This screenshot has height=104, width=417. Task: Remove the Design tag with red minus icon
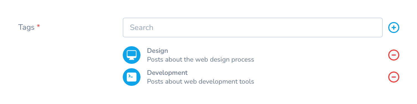394,55
